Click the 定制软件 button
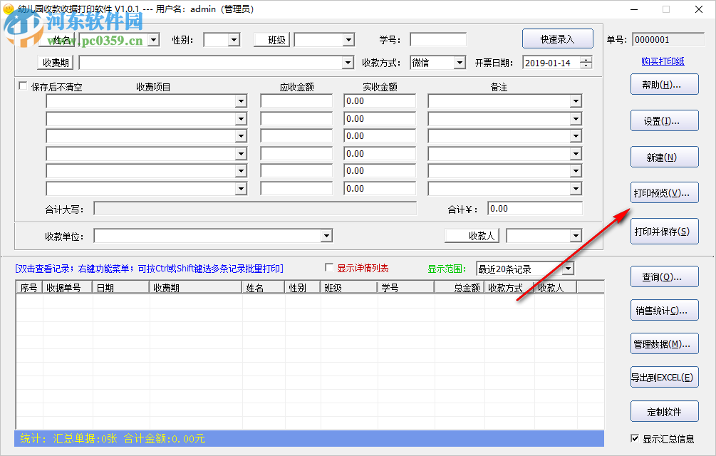This screenshot has height=456, width=716. [x=665, y=411]
